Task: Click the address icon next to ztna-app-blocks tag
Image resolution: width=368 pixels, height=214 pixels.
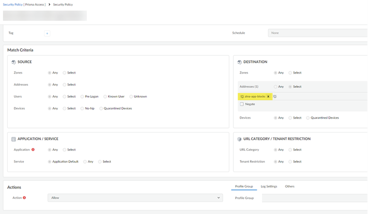Action: coord(275,96)
